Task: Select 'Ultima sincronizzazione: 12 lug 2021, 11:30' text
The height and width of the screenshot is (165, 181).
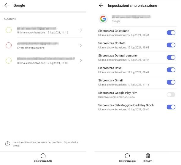Action: (x=43, y=63)
